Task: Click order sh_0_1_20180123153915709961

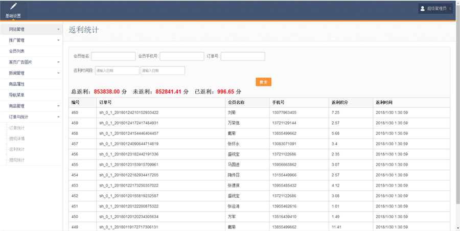Action: tap(129, 165)
